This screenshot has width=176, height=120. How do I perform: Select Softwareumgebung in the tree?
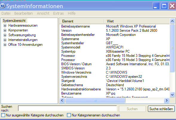click(22, 35)
